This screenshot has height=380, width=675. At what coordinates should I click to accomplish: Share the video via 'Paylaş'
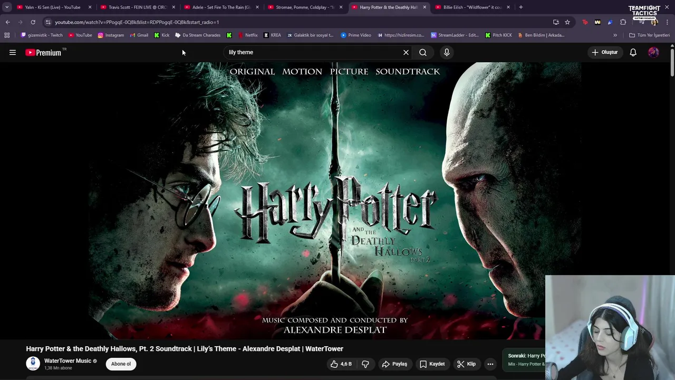coord(394,364)
